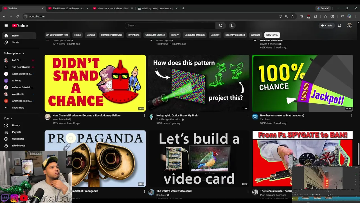Open How Channel Frederator Became a Revolutionary Failure title

tap(86, 115)
